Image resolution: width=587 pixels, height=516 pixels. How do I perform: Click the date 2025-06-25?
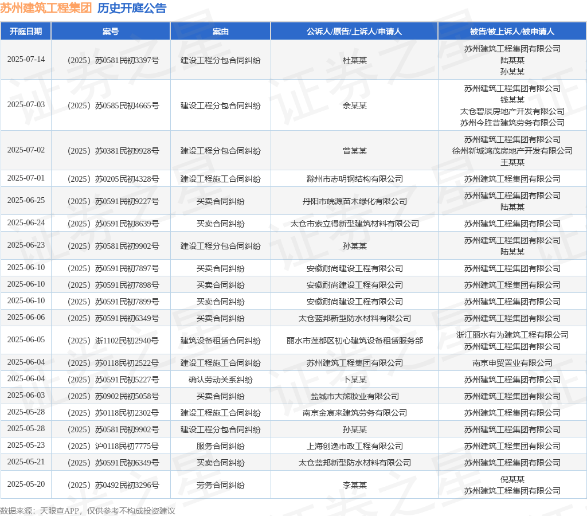26,201
